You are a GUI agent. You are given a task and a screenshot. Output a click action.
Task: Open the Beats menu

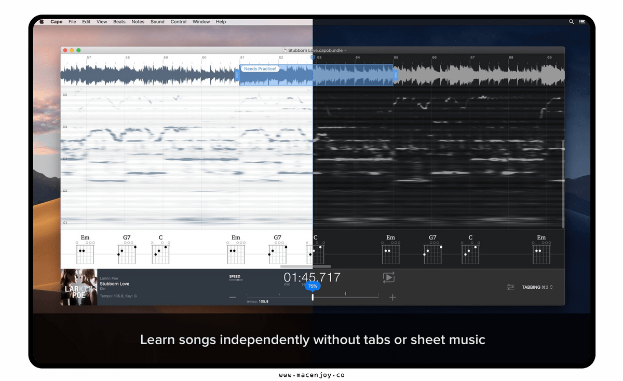pyautogui.click(x=119, y=22)
